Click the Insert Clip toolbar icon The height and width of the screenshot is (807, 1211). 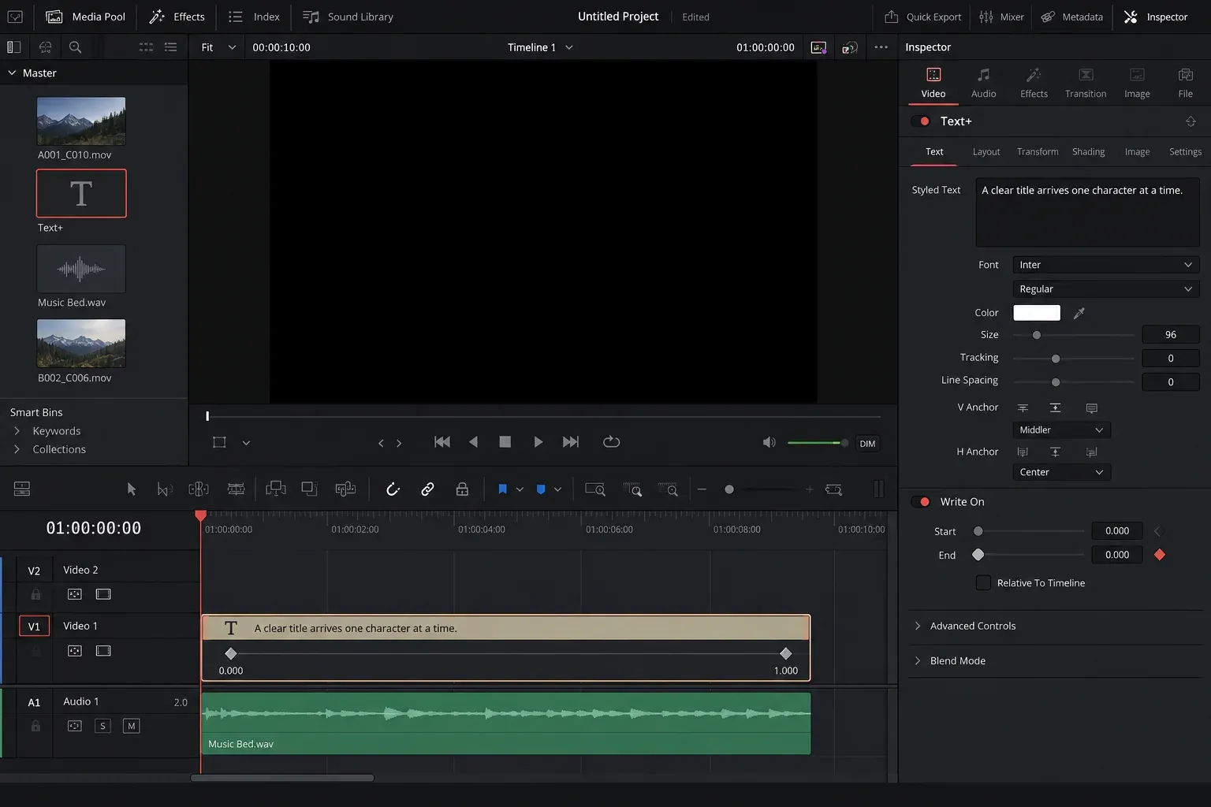[275, 489]
